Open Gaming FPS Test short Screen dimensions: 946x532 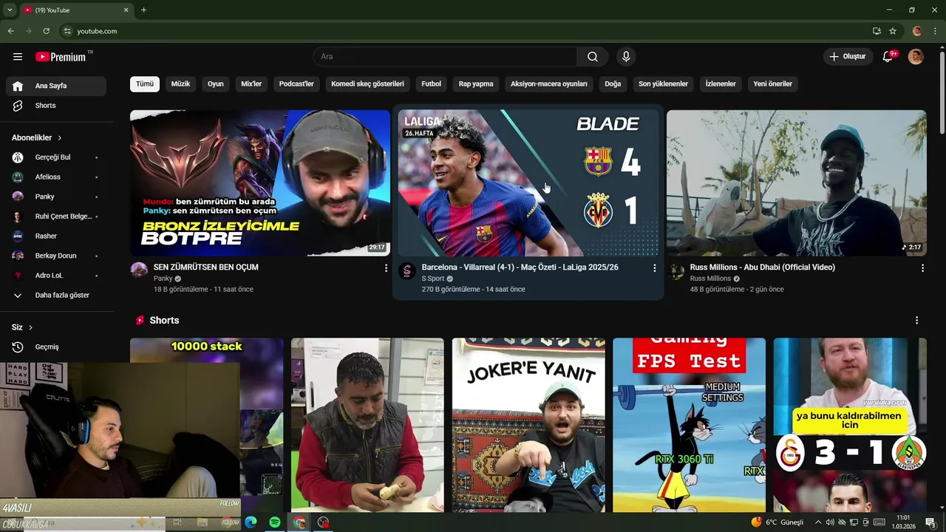pyautogui.click(x=690, y=425)
